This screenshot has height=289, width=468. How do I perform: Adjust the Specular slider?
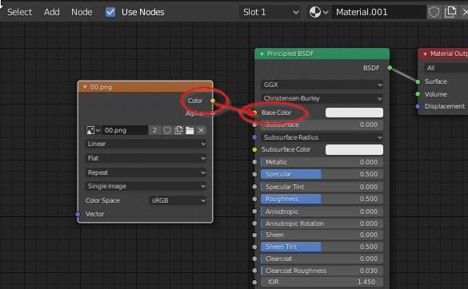click(322, 174)
